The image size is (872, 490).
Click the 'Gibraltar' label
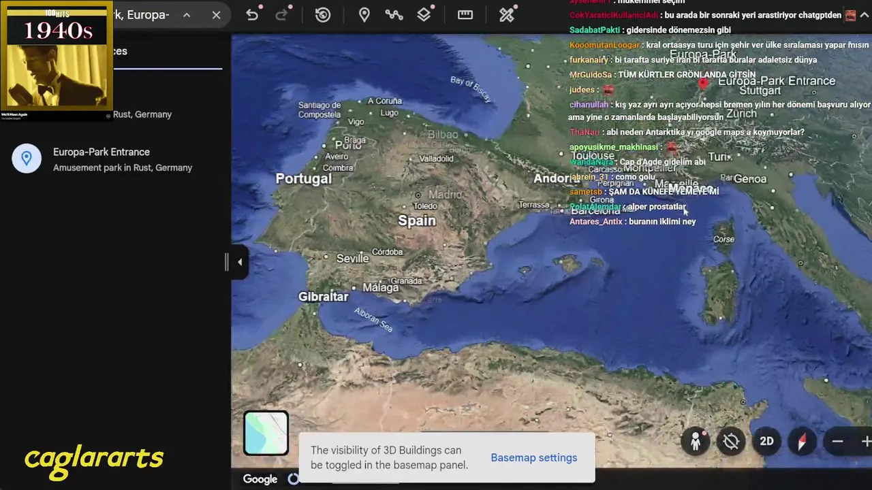323,297
